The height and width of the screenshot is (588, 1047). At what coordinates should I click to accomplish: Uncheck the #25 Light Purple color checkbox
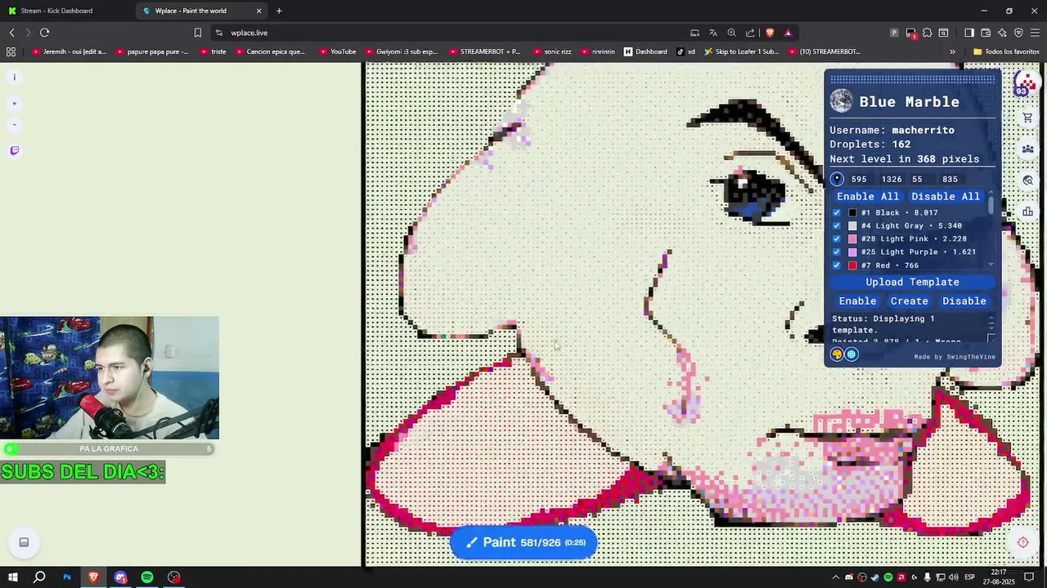pos(836,252)
